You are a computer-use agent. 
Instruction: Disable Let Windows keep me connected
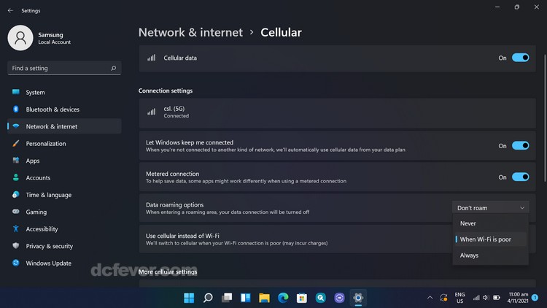coord(520,146)
